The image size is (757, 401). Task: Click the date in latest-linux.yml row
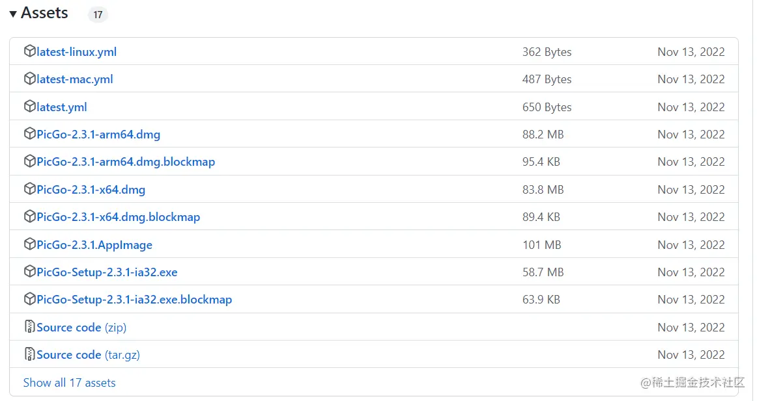click(x=691, y=52)
